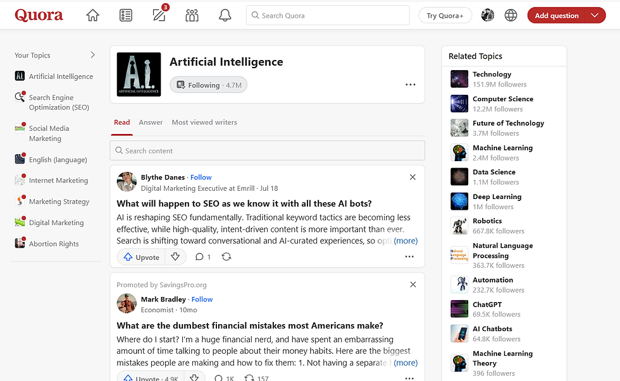This screenshot has height=381, width=620.
Task: Open Internet Marketing topic
Action: 51,180
